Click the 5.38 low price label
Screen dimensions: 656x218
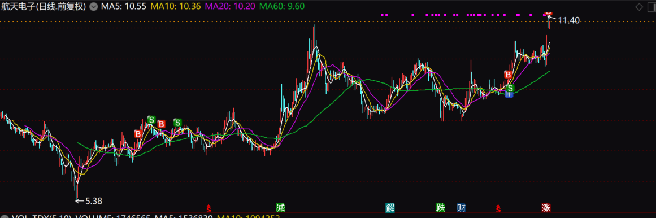[x=94, y=201]
